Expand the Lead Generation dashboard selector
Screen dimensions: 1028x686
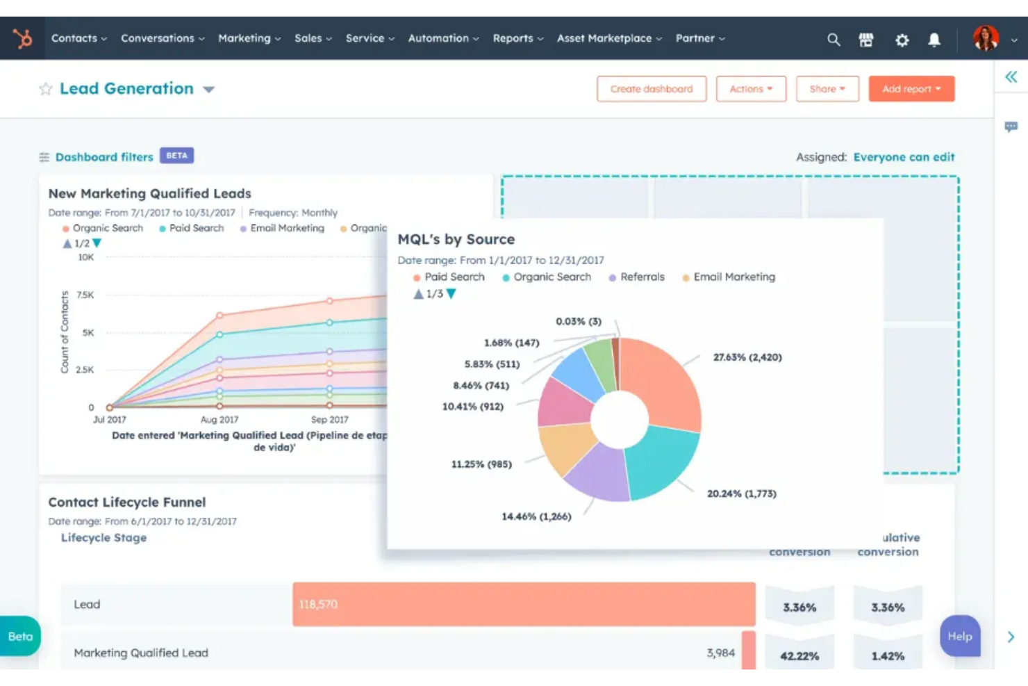[209, 89]
